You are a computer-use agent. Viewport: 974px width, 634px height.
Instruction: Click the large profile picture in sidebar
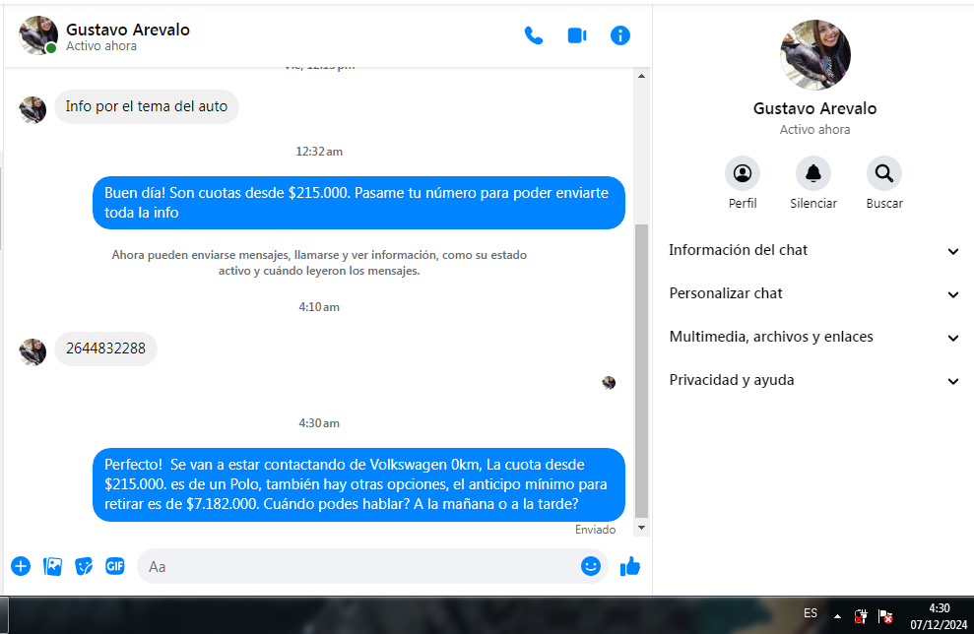point(815,55)
